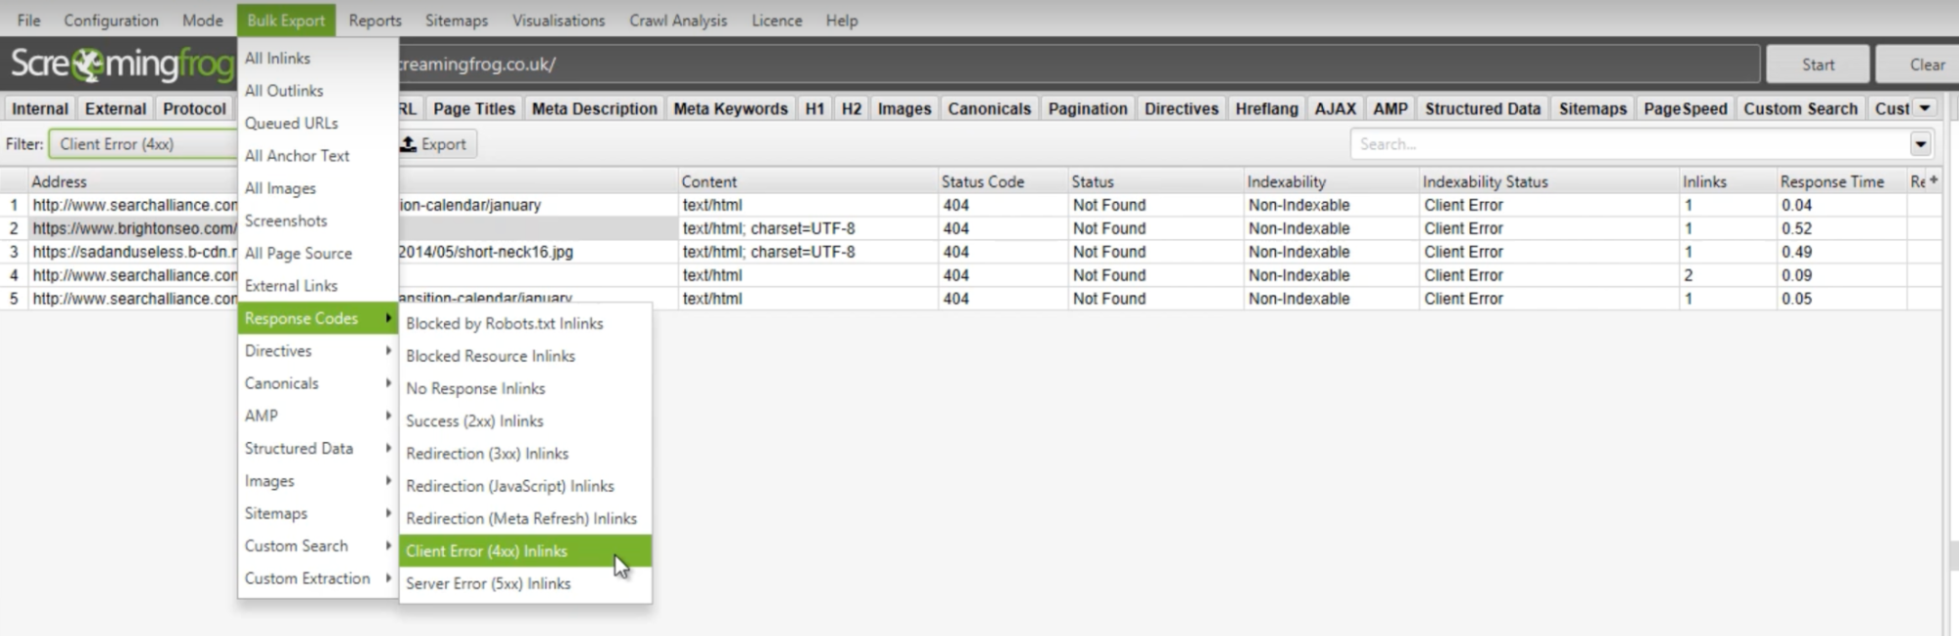Select Redirection (3xx) Inlinks option
1959x637 pixels.
[487, 454]
